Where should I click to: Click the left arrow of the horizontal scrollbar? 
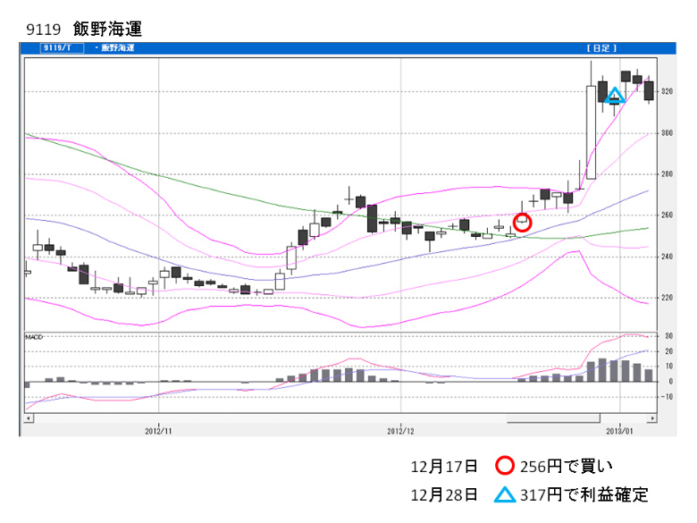tap(28, 418)
